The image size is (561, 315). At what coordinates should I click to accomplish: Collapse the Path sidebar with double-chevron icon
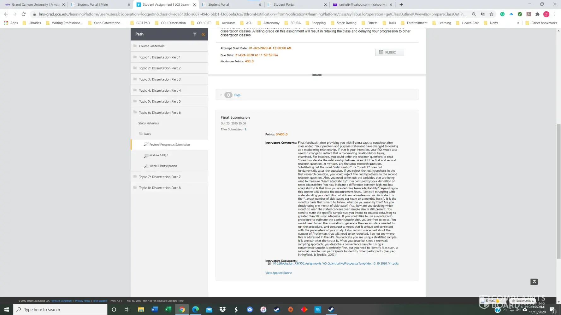tap(203, 34)
